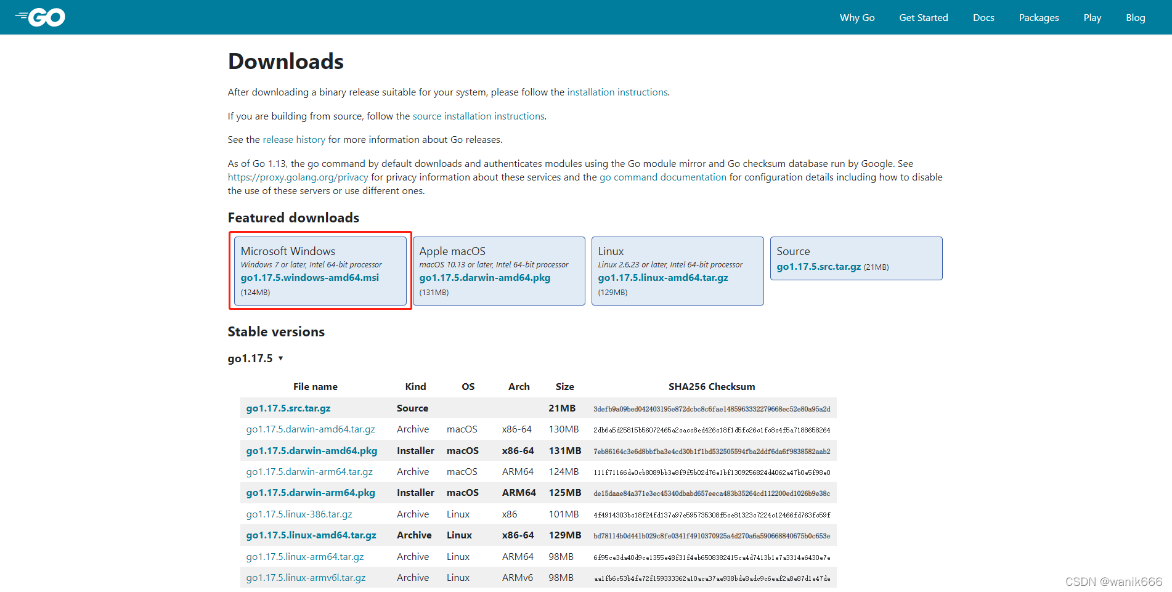Click ARMv6 arch cell
Image resolution: width=1172 pixels, height=592 pixels.
point(518,578)
